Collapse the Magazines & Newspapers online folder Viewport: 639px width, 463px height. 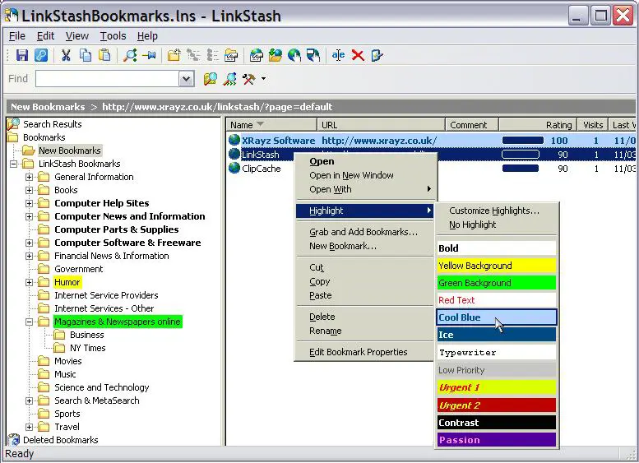point(30,322)
